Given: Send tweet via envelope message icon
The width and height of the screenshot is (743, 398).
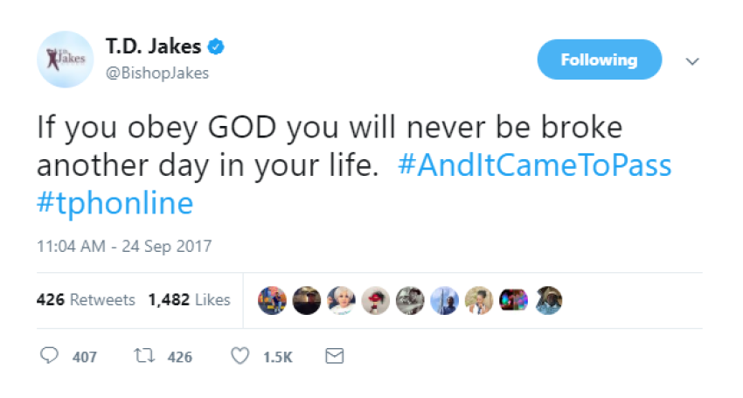Looking at the screenshot, I should pyautogui.click(x=333, y=356).
